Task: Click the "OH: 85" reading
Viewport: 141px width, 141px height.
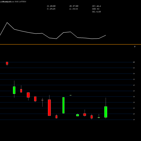Action: (96, 9)
